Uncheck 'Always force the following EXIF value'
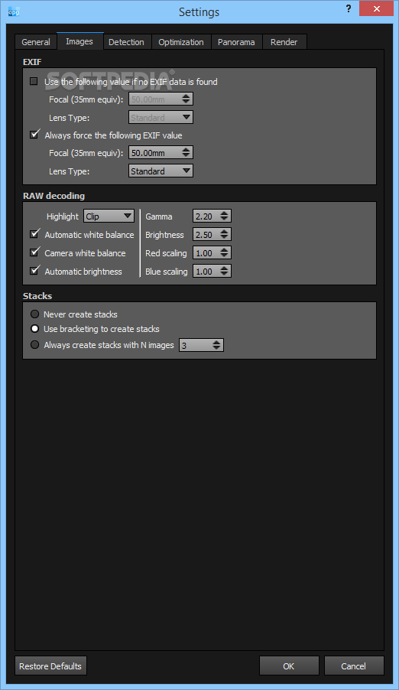Image resolution: width=399 pixels, height=690 pixels. (34, 135)
